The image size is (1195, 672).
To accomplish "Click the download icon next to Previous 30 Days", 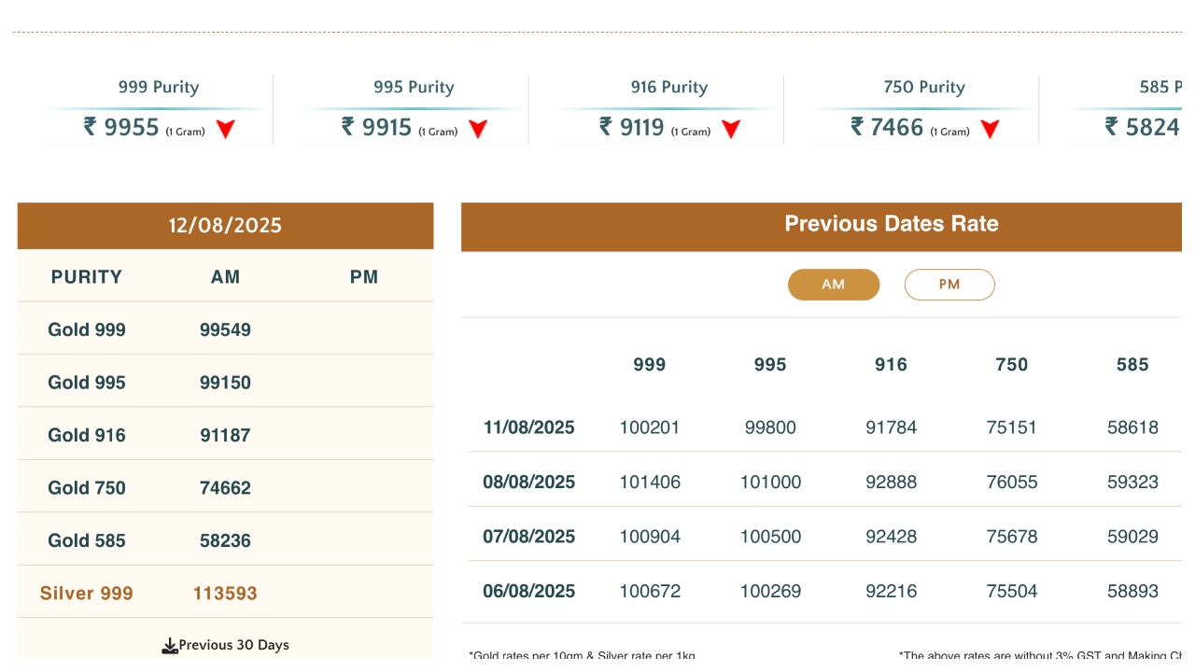I will 170,646.
